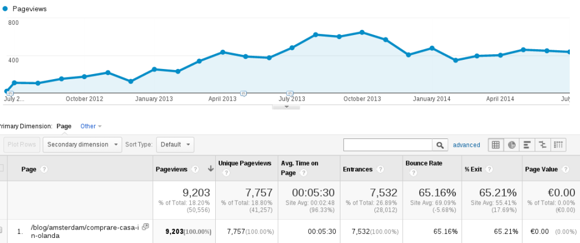Switch to the data table view
The width and height of the screenshot is (580, 243).
[496, 145]
